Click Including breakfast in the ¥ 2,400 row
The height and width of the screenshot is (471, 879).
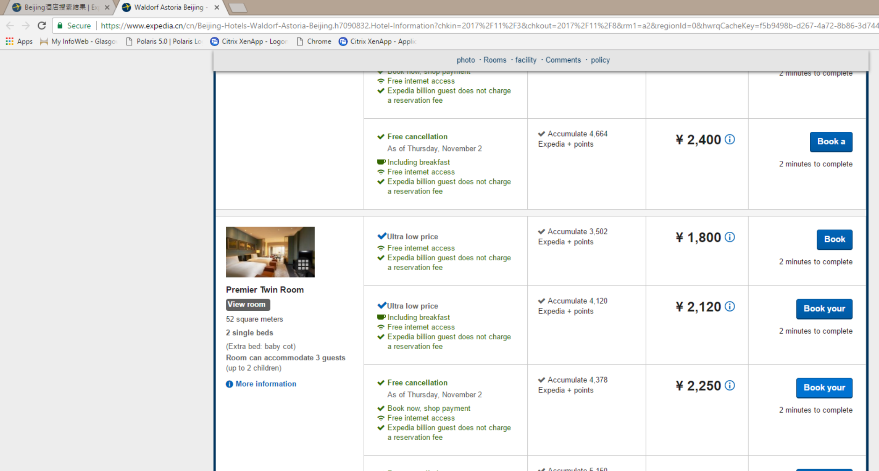coord(418,162)
